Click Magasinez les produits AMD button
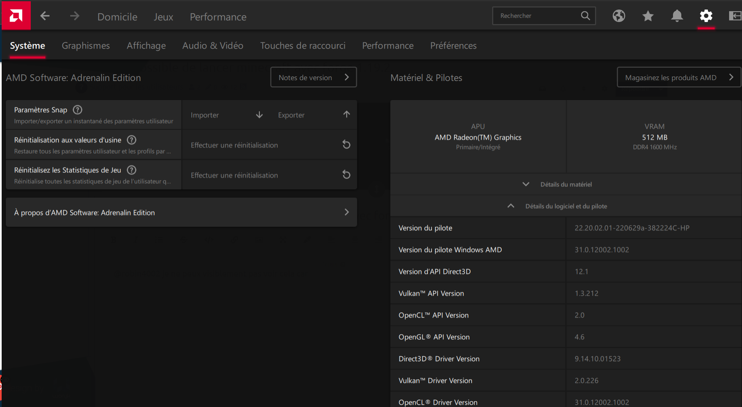Viewport: 742px width, 407px height. [678, 77]
